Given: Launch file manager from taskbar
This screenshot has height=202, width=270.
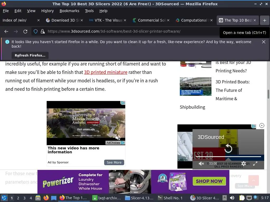Looking at the screenshot, I should pyautogui.click(x=38, y=198).
